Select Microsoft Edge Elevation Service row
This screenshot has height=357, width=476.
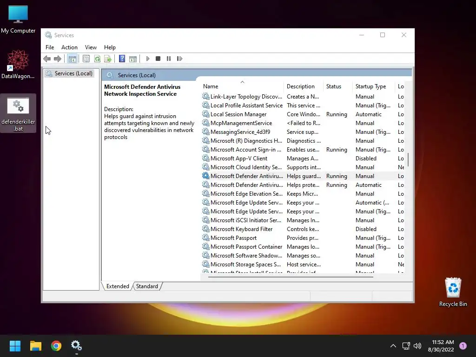pyautogui.click(x=303, y=194)
